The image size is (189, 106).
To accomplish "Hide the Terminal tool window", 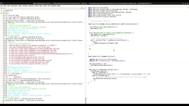I will pyautogui.click(x=85, y=8).
